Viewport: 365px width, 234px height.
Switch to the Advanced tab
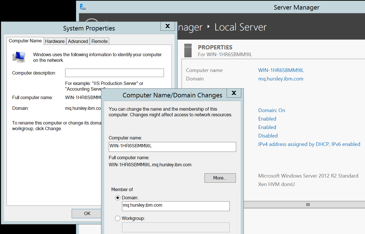click(x=78, y=41)
